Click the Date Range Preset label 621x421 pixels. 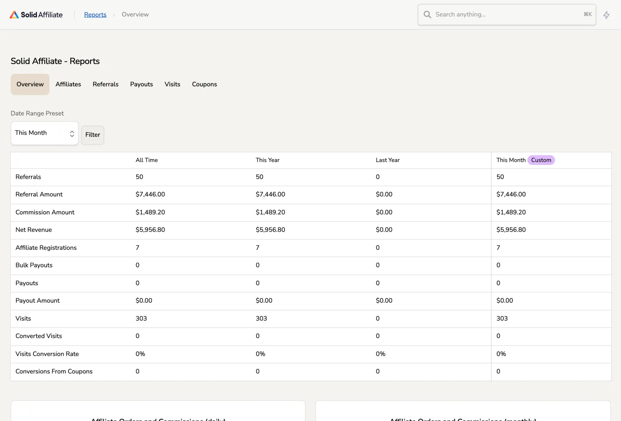pyautogui.click(x=37, y=113)
